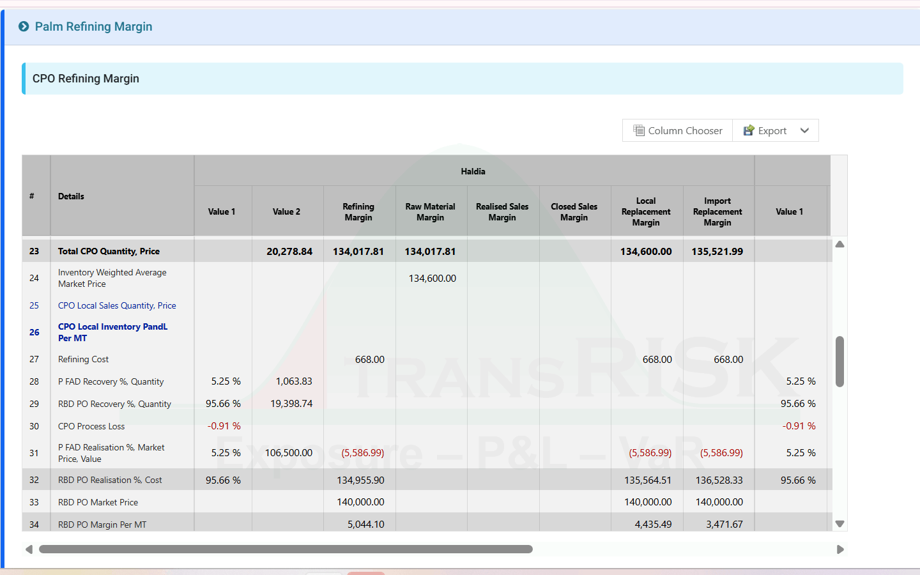Click the horizontal scroll left arrow
The height and width of the screenshot is (575, 920).
[x=29, y=549]
